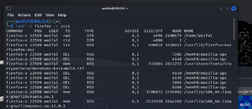Click the BLOG link in the background browser
252x109 pixels.
click(x=245, y=105)
